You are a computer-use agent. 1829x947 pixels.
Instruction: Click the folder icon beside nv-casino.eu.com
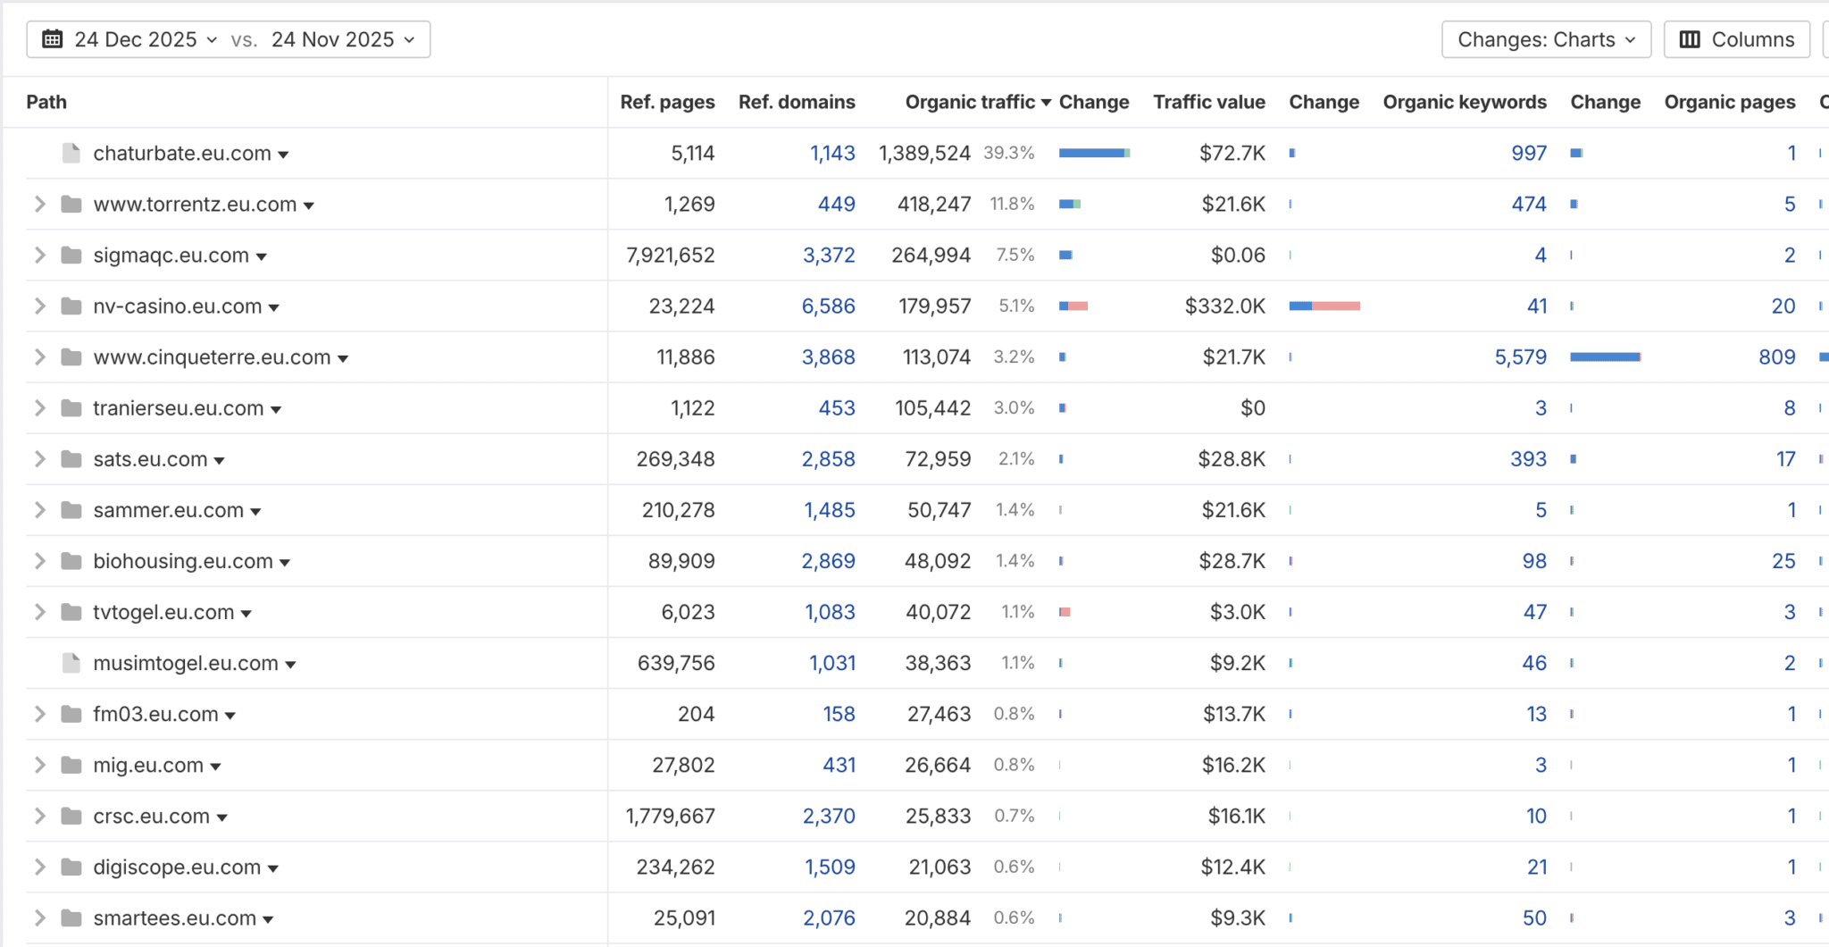pyautogui.click(x=71, y=306)
